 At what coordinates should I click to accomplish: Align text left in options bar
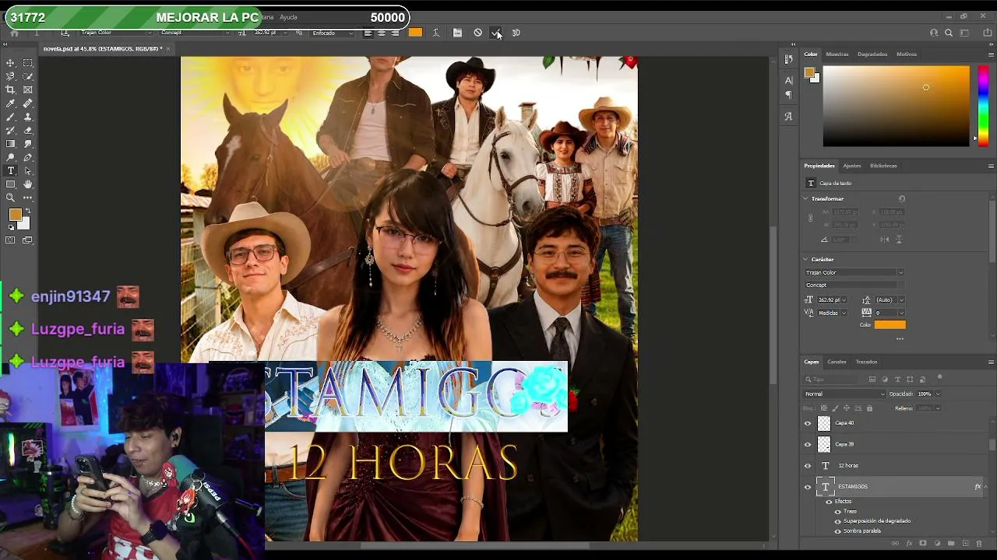368,33
